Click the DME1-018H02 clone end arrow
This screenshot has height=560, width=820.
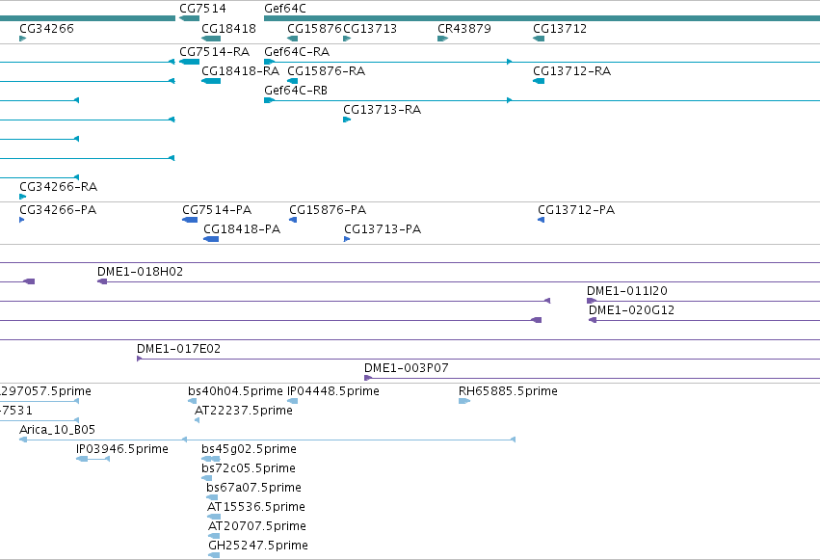pyautogui.click(x=102, y=281)
